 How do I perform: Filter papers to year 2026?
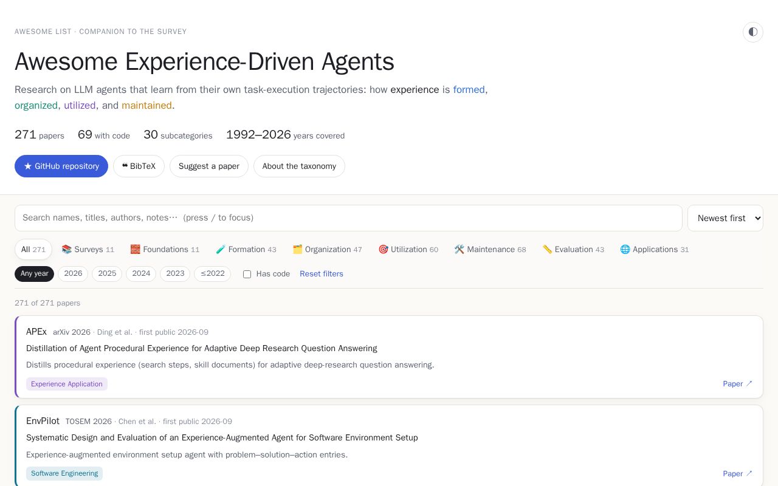73,274
